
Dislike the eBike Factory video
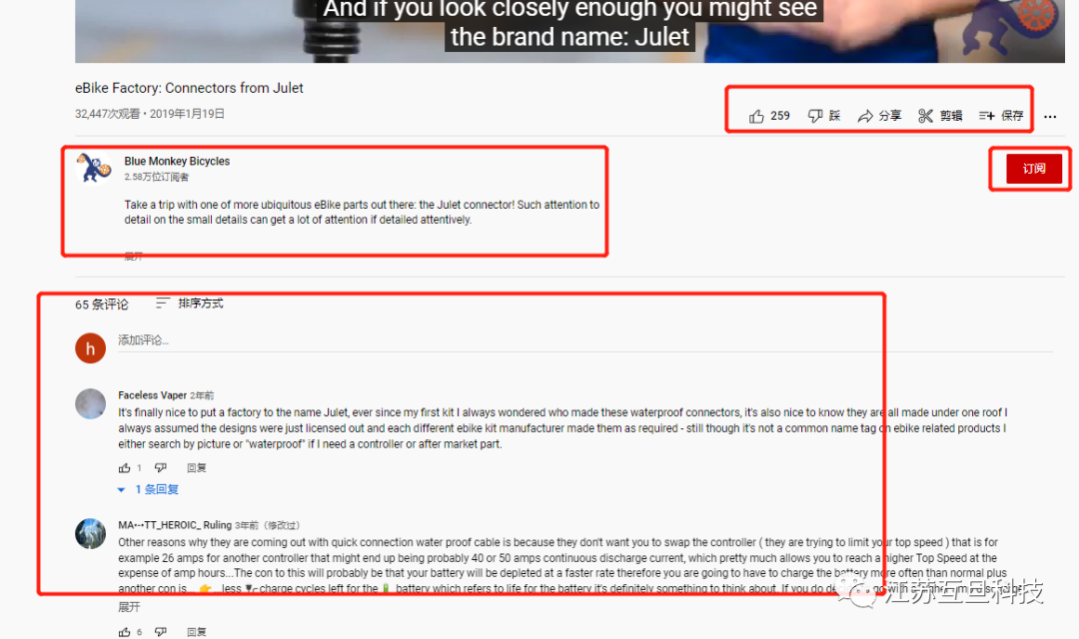pos(823,116)
